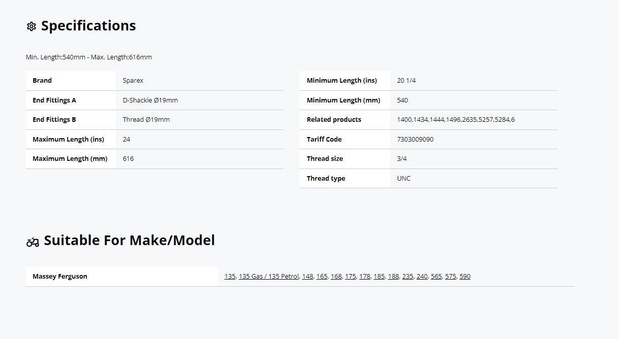Open the 188 model link

click(393, 277)
